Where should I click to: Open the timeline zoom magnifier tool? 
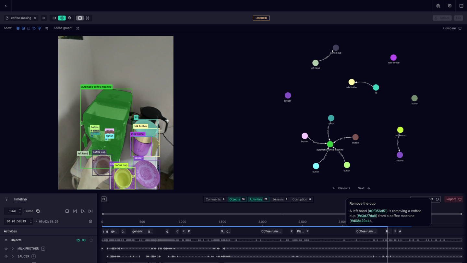[104, 199]
